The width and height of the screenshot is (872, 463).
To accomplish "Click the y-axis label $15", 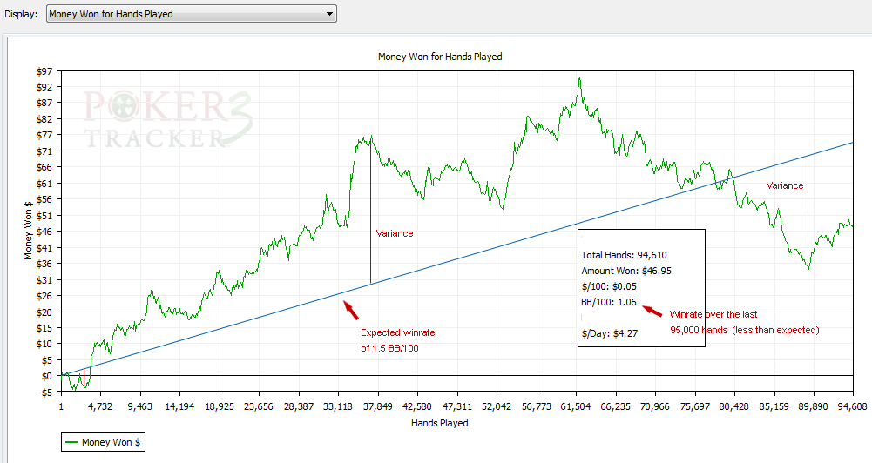I will 44,328.
